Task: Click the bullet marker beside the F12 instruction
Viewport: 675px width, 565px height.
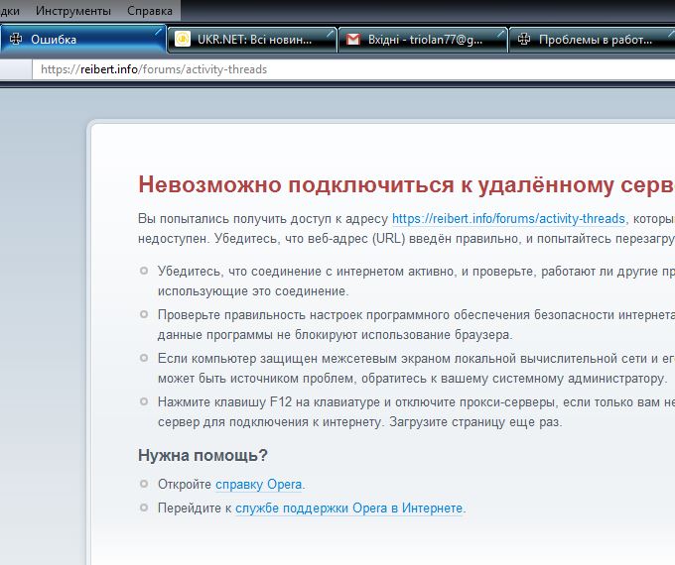Action: coord(145,401)
